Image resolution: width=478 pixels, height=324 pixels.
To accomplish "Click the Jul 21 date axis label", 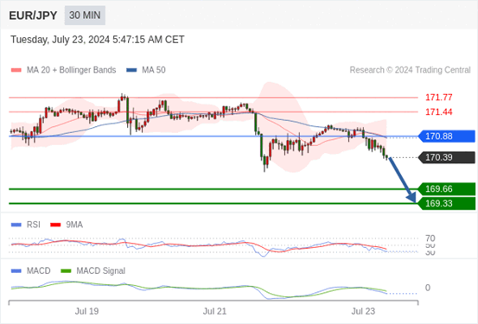I will pyautogui.click(x=214, y=311).
